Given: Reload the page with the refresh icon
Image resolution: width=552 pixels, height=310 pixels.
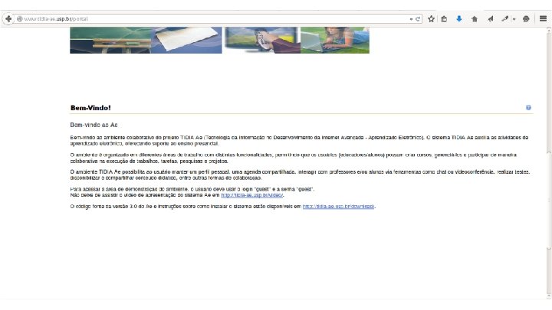Looking at the screenshot, I should tap(418, 19).
